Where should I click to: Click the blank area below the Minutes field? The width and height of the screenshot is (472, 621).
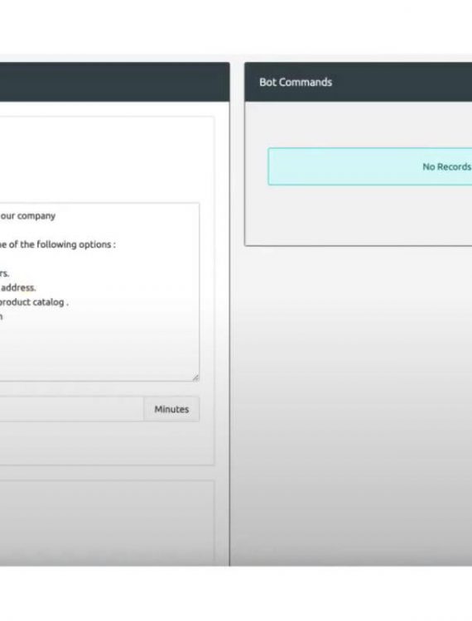point(107,443)
